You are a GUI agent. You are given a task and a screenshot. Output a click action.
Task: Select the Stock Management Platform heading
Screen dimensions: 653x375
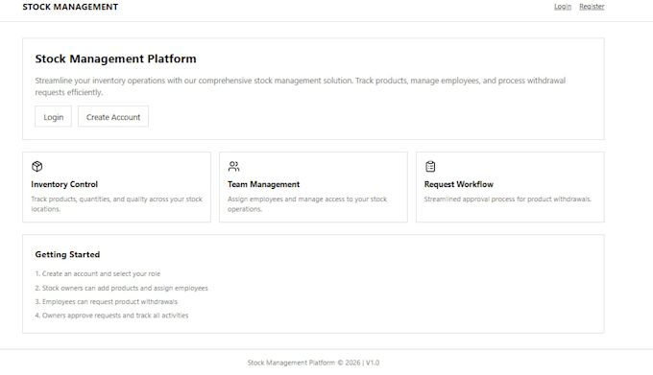pos(115,59)
